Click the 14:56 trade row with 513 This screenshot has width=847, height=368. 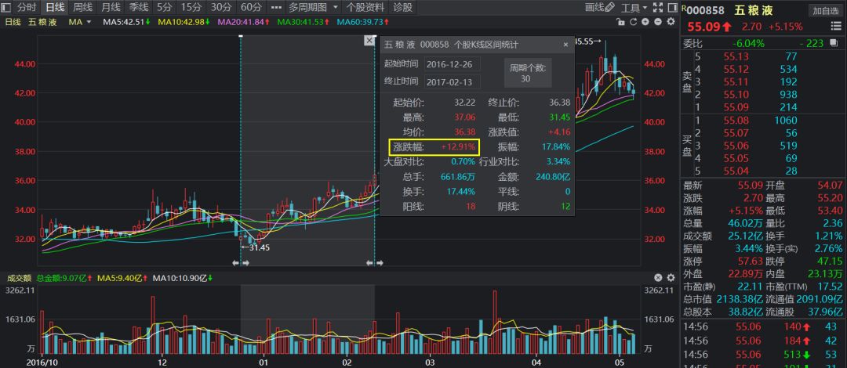pyautogui.click(x=763, y=354)
